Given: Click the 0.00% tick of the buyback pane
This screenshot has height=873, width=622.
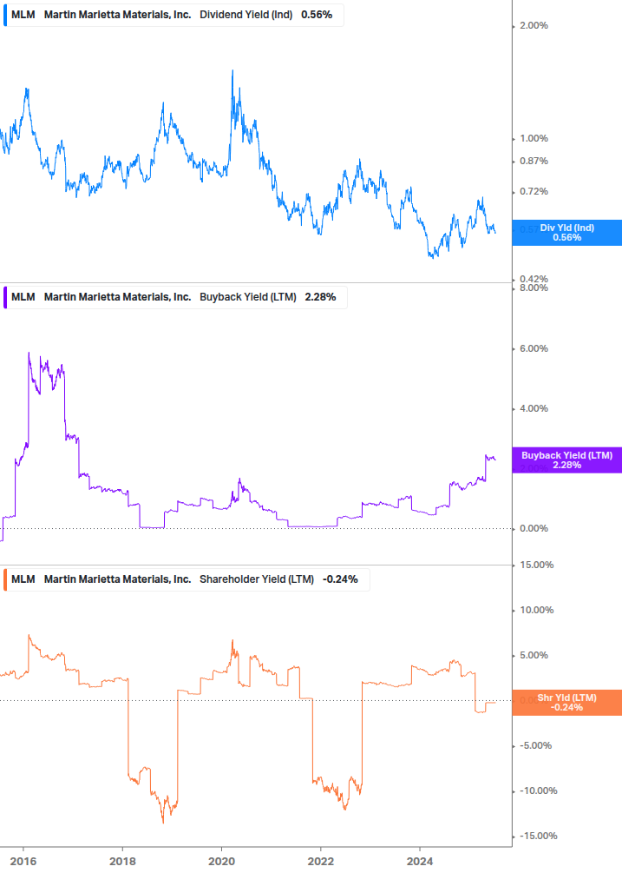Looking at the screenshot, I should [x=534, y=528].
